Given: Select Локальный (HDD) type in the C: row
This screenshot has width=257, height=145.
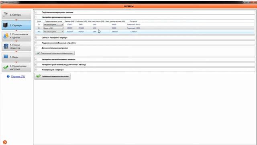Looking at the screenshot, I should pyautogui.click(x=133, y=25).
